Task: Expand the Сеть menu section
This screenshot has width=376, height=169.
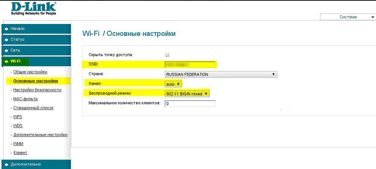Action: pos(36,51)
